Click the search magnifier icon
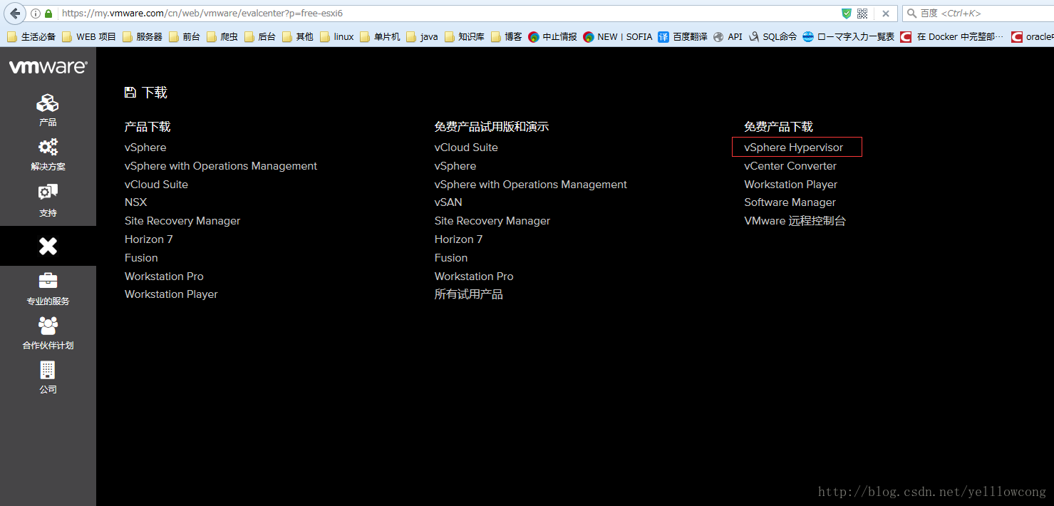Viewport: 1054px width, 506px height. coord(911,14)
